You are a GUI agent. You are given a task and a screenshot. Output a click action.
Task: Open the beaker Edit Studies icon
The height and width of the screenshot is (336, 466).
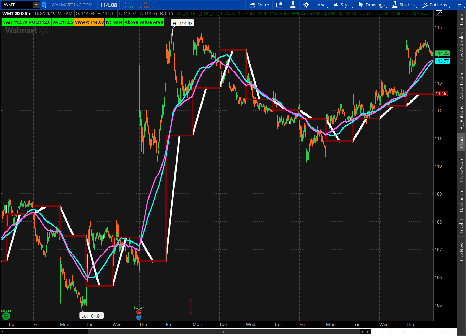293,5
